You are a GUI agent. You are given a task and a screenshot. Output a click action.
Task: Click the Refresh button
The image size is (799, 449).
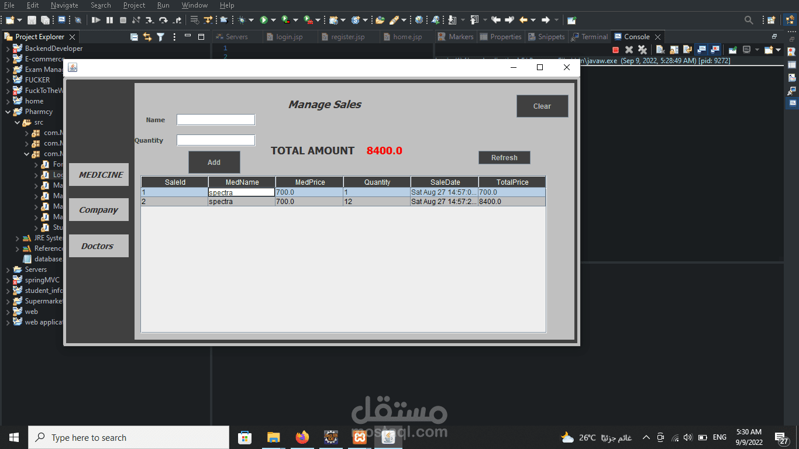tap(504, 157)
